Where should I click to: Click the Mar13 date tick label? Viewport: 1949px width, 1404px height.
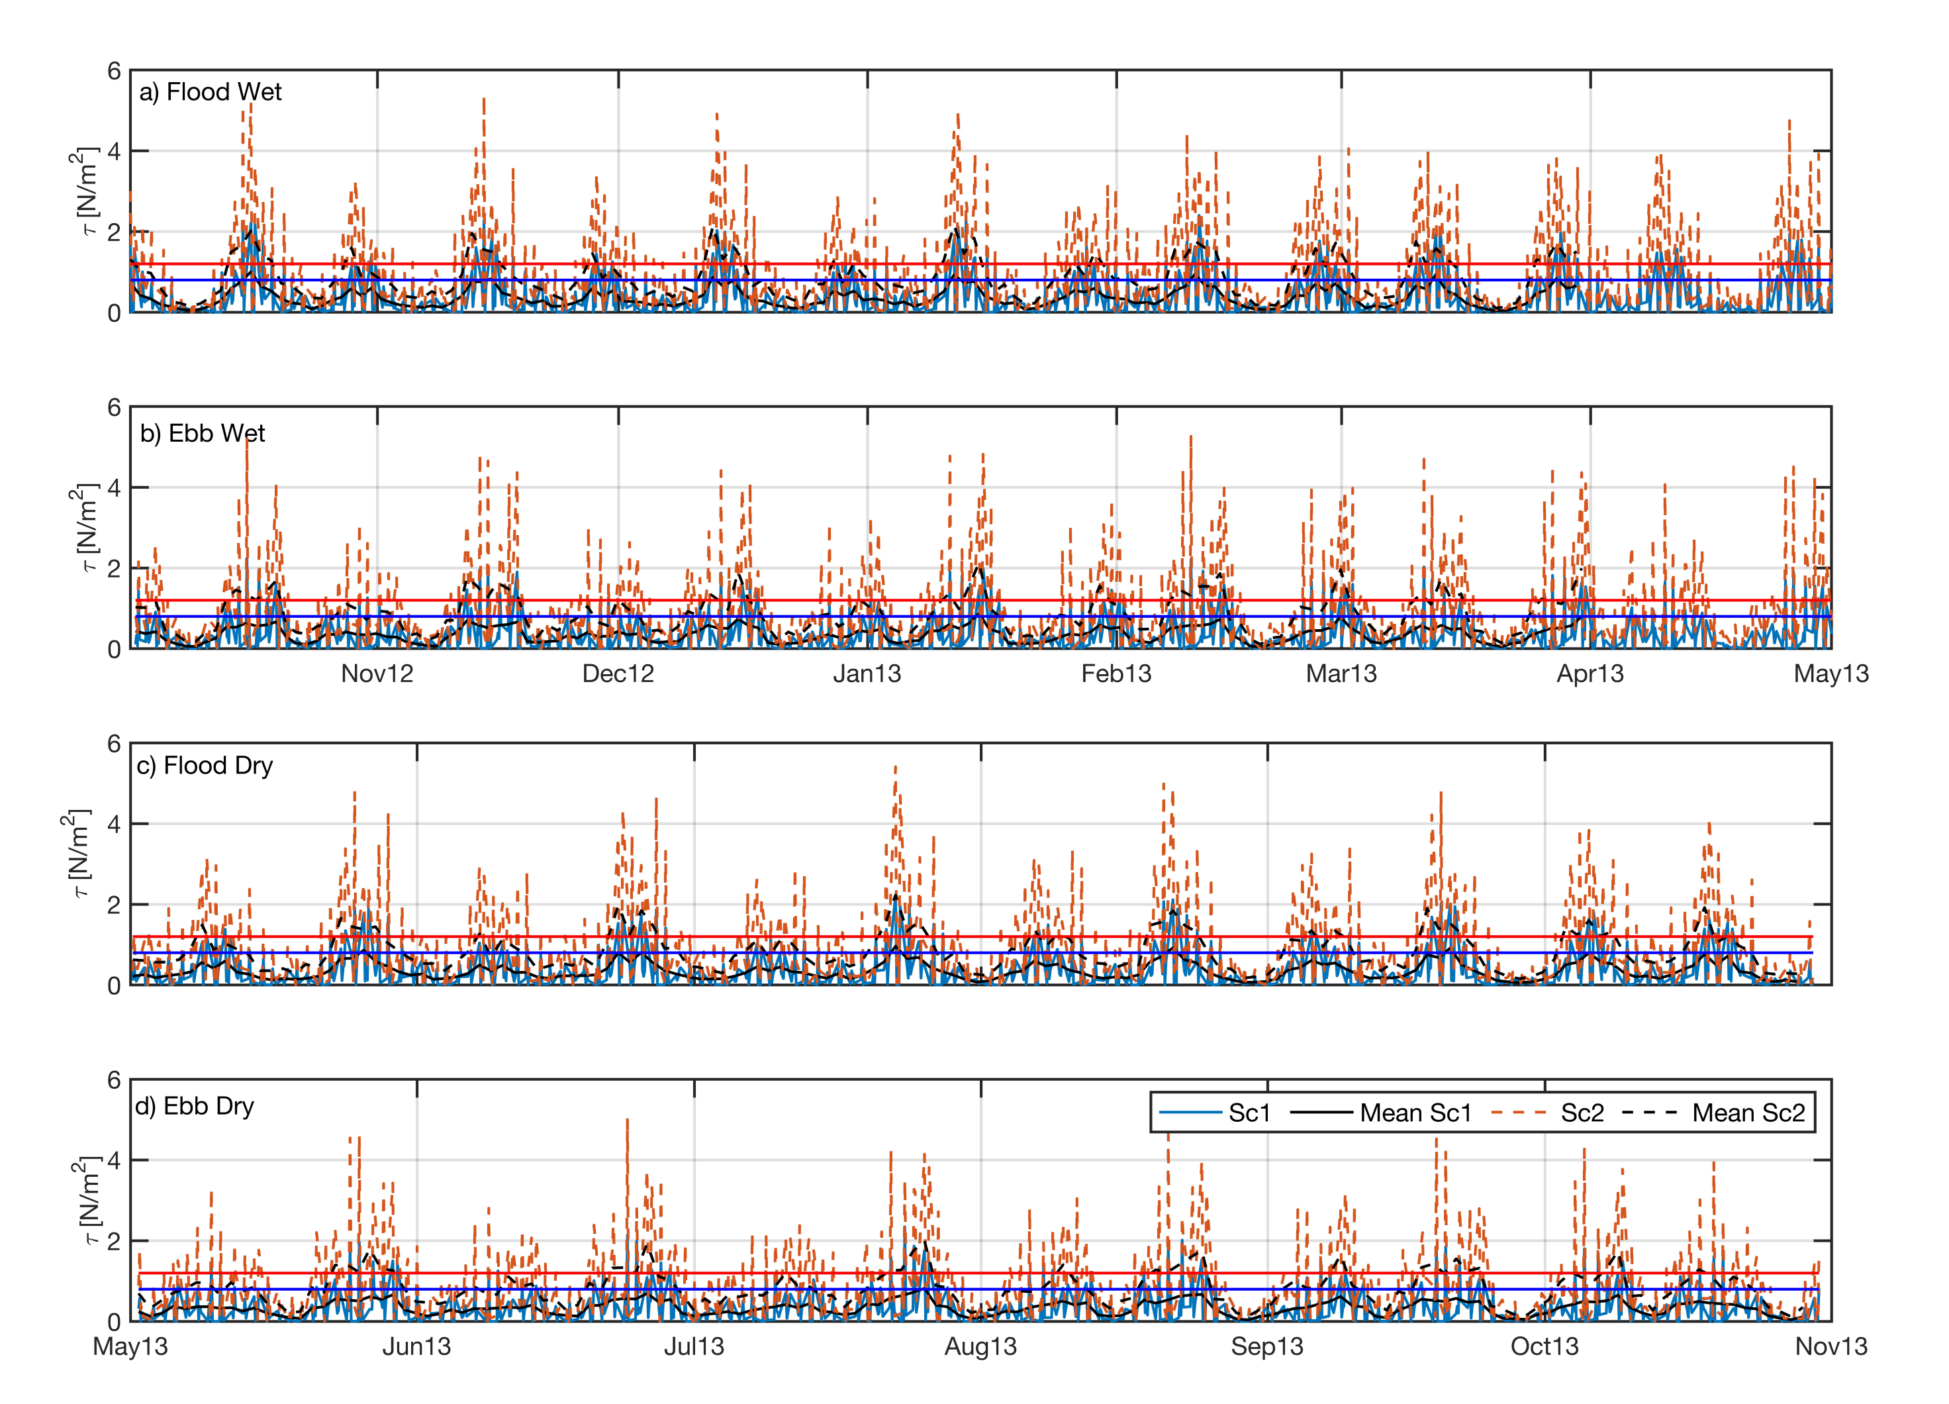point(1341,674)
